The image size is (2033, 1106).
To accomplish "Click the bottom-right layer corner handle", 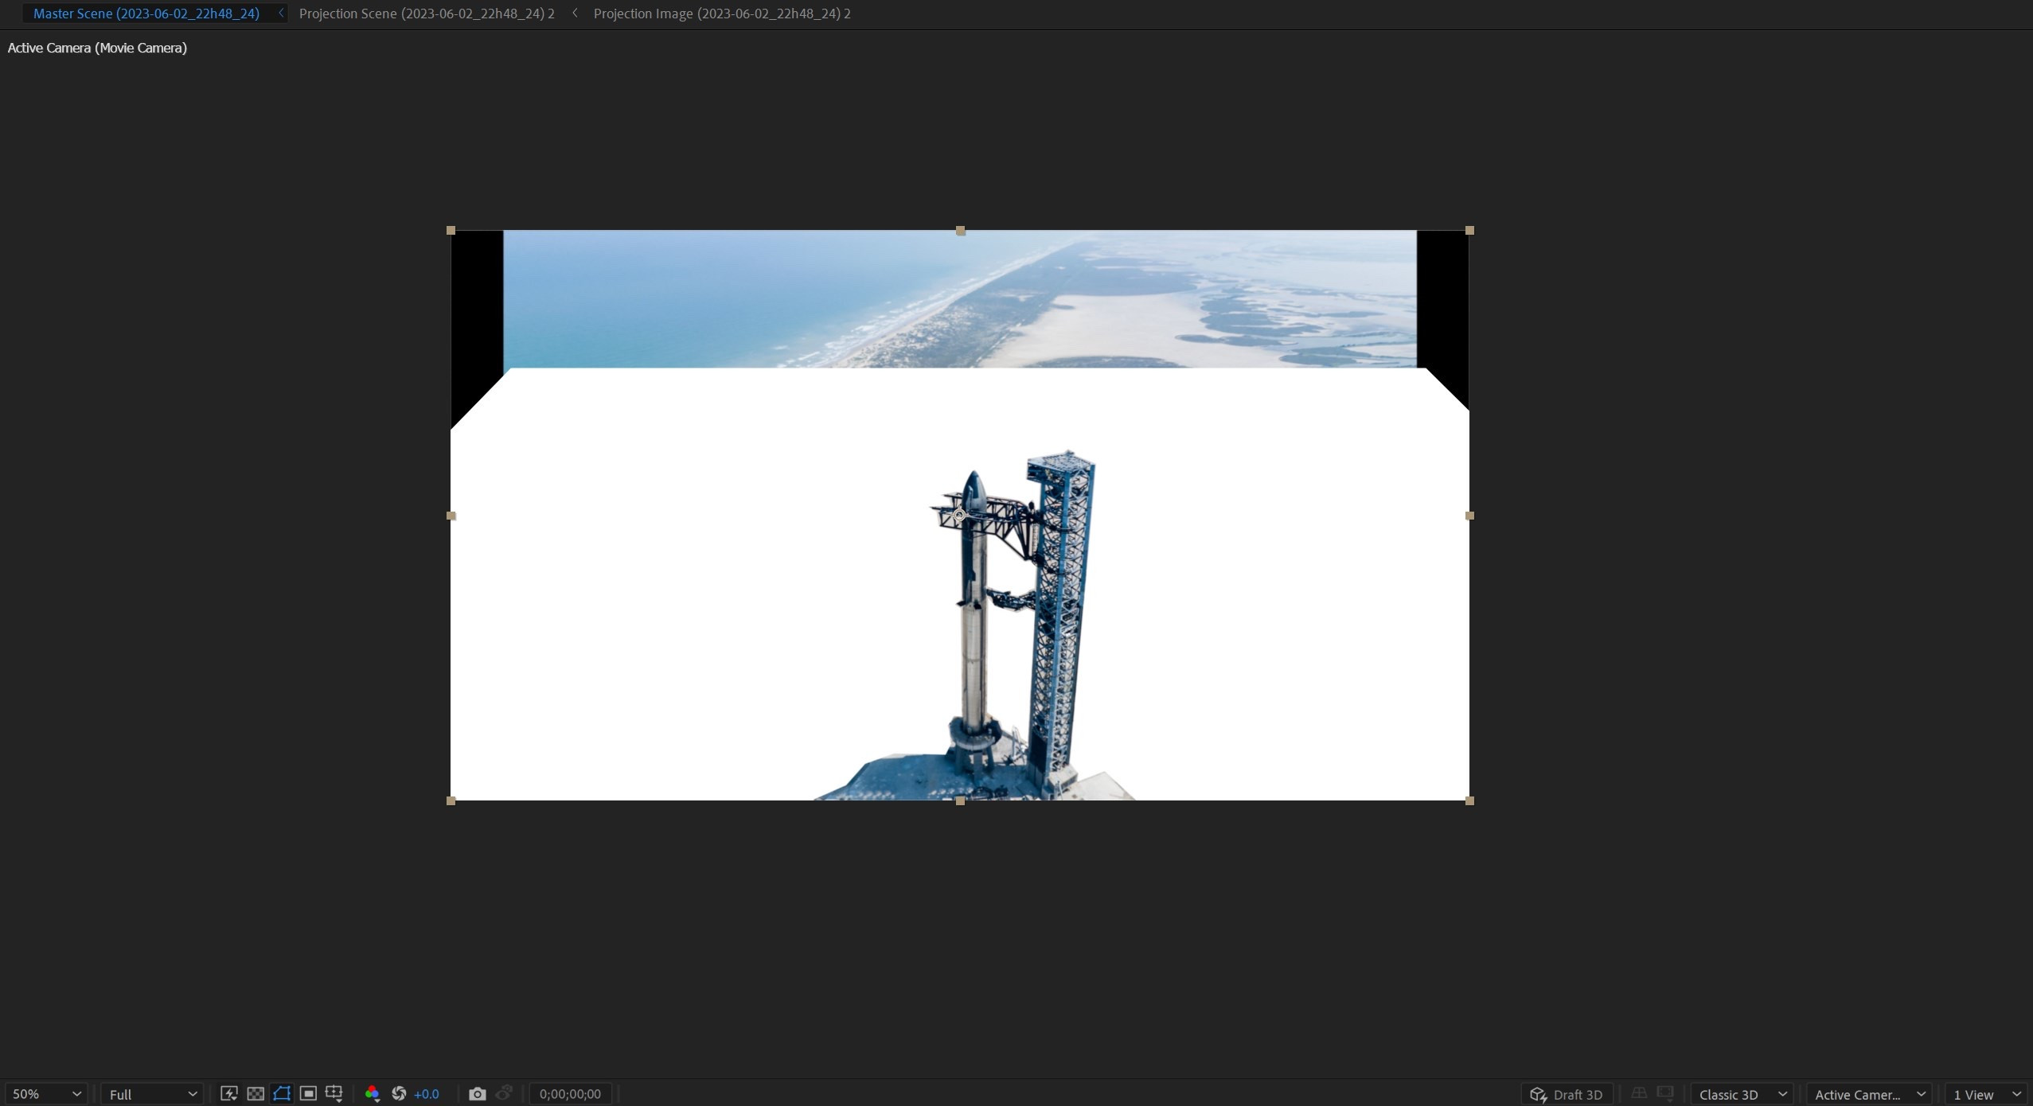I will 1469,800.
